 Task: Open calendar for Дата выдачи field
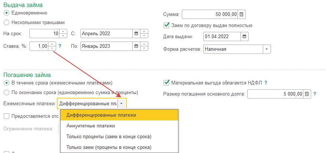(x=244, y=37)
